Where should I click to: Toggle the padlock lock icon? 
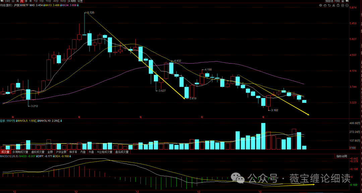click(338, 5)
